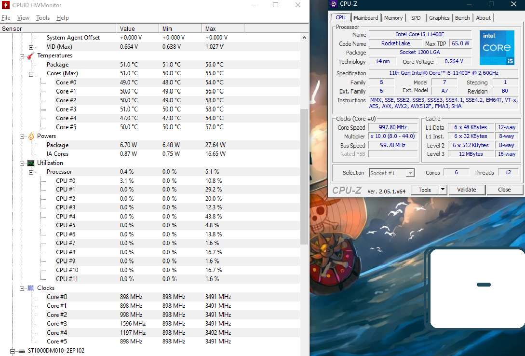Screen dimensions: 525x356
Task: Click the Level 3 cache value 12 MBytes
Action: coord(471,154)
